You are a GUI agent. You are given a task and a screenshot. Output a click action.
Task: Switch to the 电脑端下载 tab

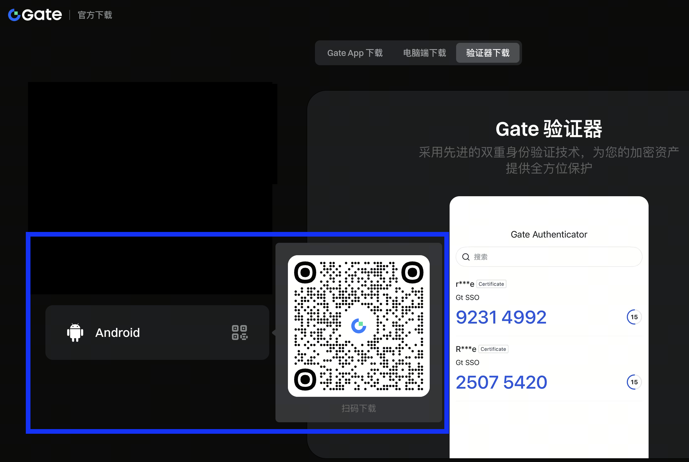tap(424, 53)
